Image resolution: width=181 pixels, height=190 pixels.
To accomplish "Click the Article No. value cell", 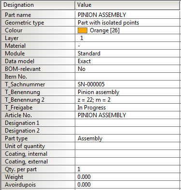I will coord(127,115).
